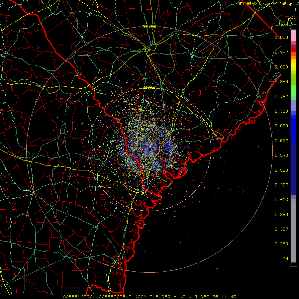Click the 1.000 scale value
Image resolution: width=299 pixels, height=299 pixels.
click(x=281, y=37)
